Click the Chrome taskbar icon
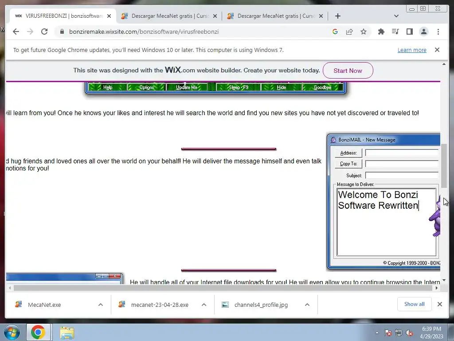The width and height of the screenshot is (454, 341). pyautogui.click(x=38, y=332)
